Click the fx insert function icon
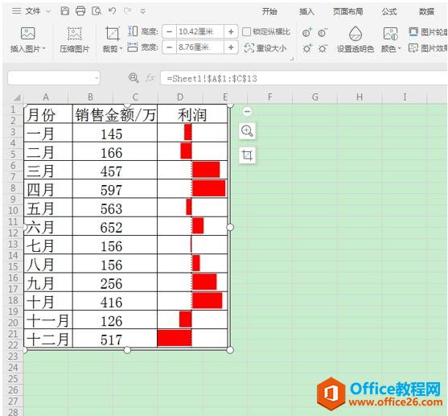This screenshot has width=448, height=416. click(150, 77)
